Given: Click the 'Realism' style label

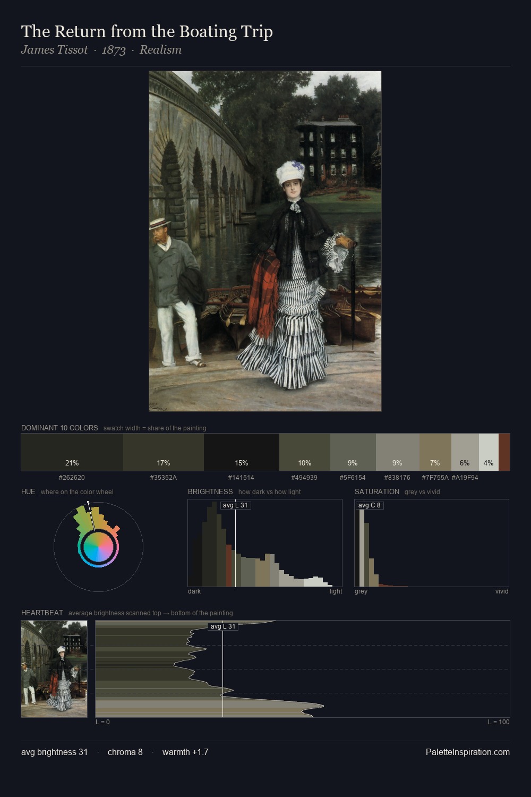Looking at the screenshot, I should [x=160, y=50].
